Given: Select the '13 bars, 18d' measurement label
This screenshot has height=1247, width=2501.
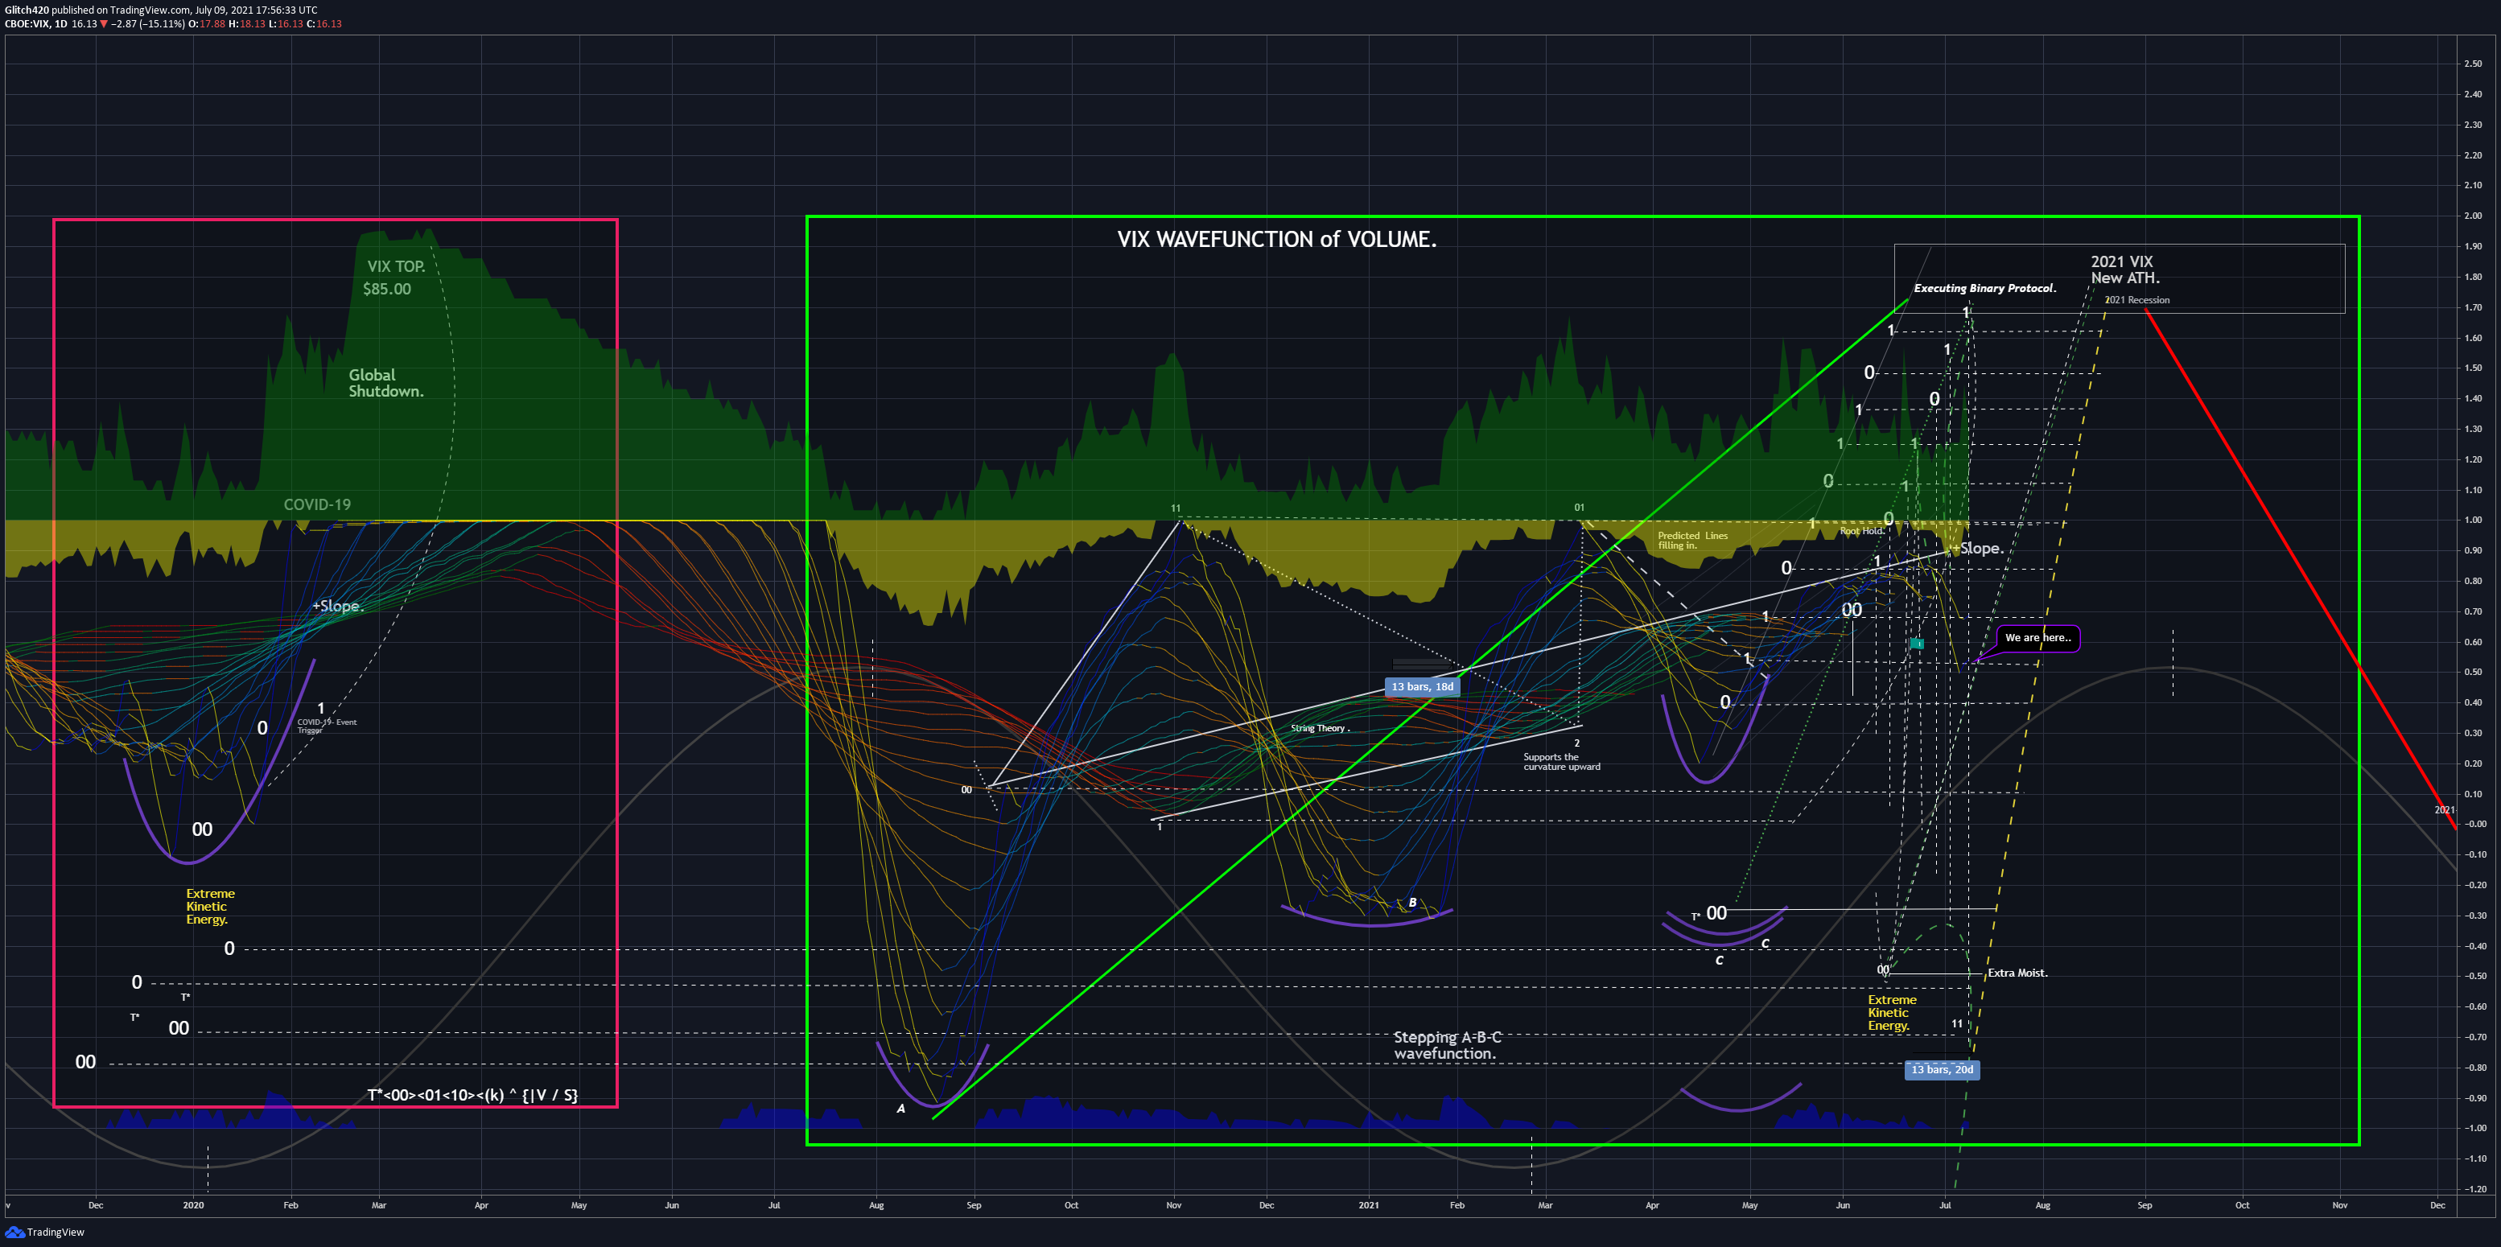Looking at the screenshot, I should [x=1421, y=686].
